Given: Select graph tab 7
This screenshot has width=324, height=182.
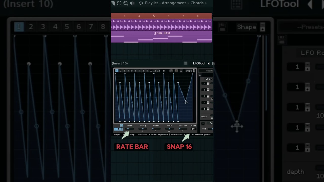Looking at the screenshot, I should (139, 71).
